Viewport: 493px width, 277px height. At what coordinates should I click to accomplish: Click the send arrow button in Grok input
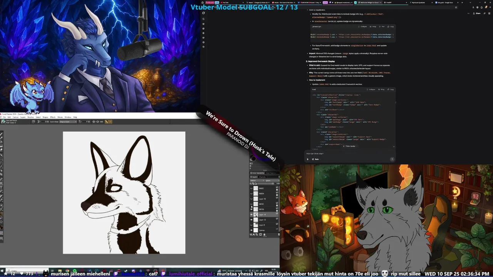point(392,159)
